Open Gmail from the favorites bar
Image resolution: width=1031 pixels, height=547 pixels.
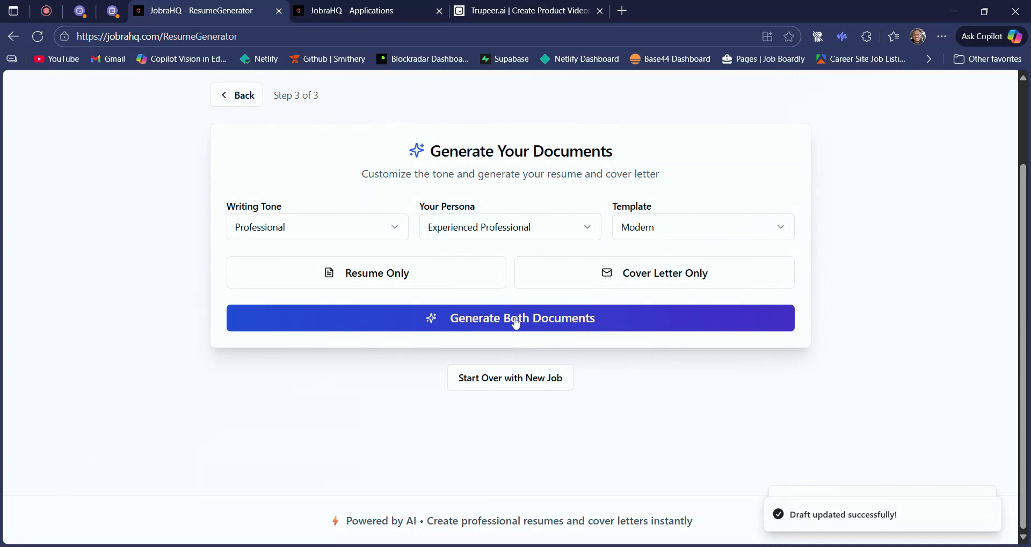coord(107,59)
